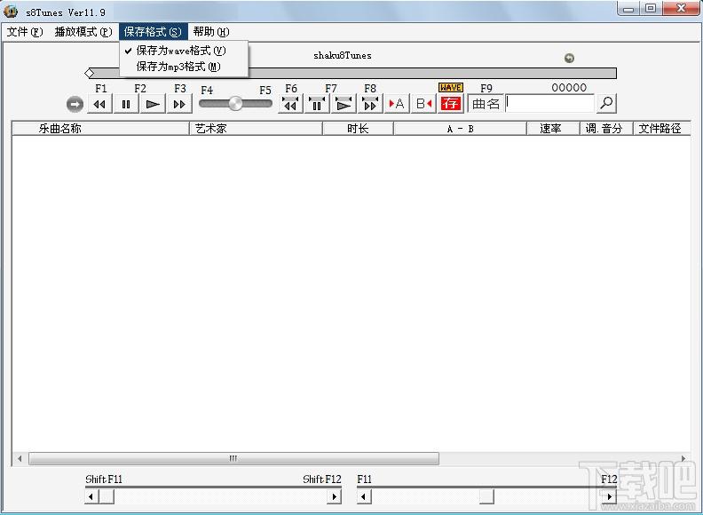703x515 pixels.
Task: Click the 曲名 button
Action: 486,104
